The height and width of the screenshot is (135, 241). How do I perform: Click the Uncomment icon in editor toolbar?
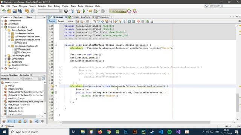point(152,21)
